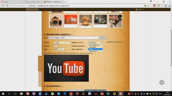Click the добавить button
This screenshot has width=172, height=96.
click(103, 38)
